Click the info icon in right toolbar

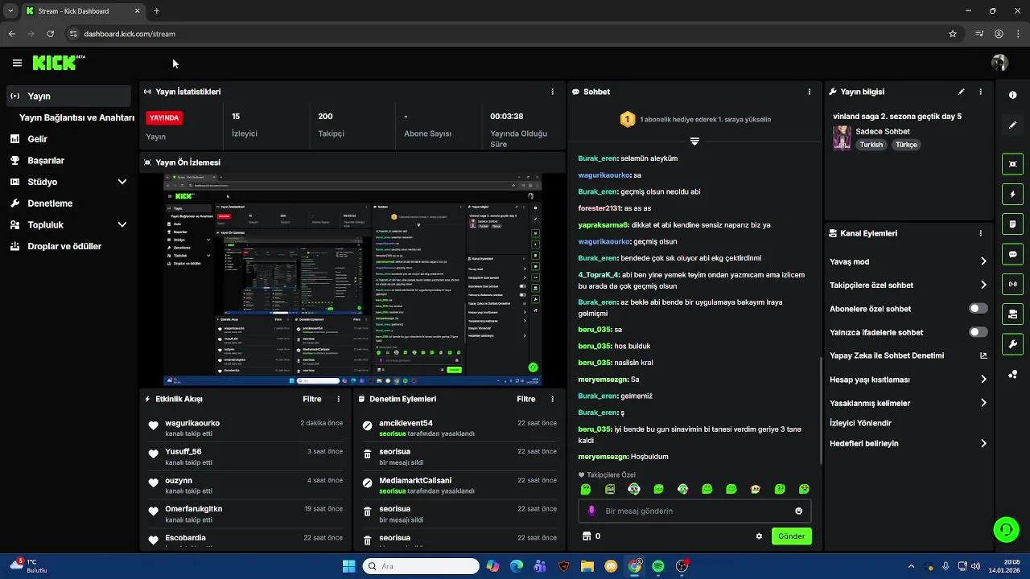coord(1012,95)
